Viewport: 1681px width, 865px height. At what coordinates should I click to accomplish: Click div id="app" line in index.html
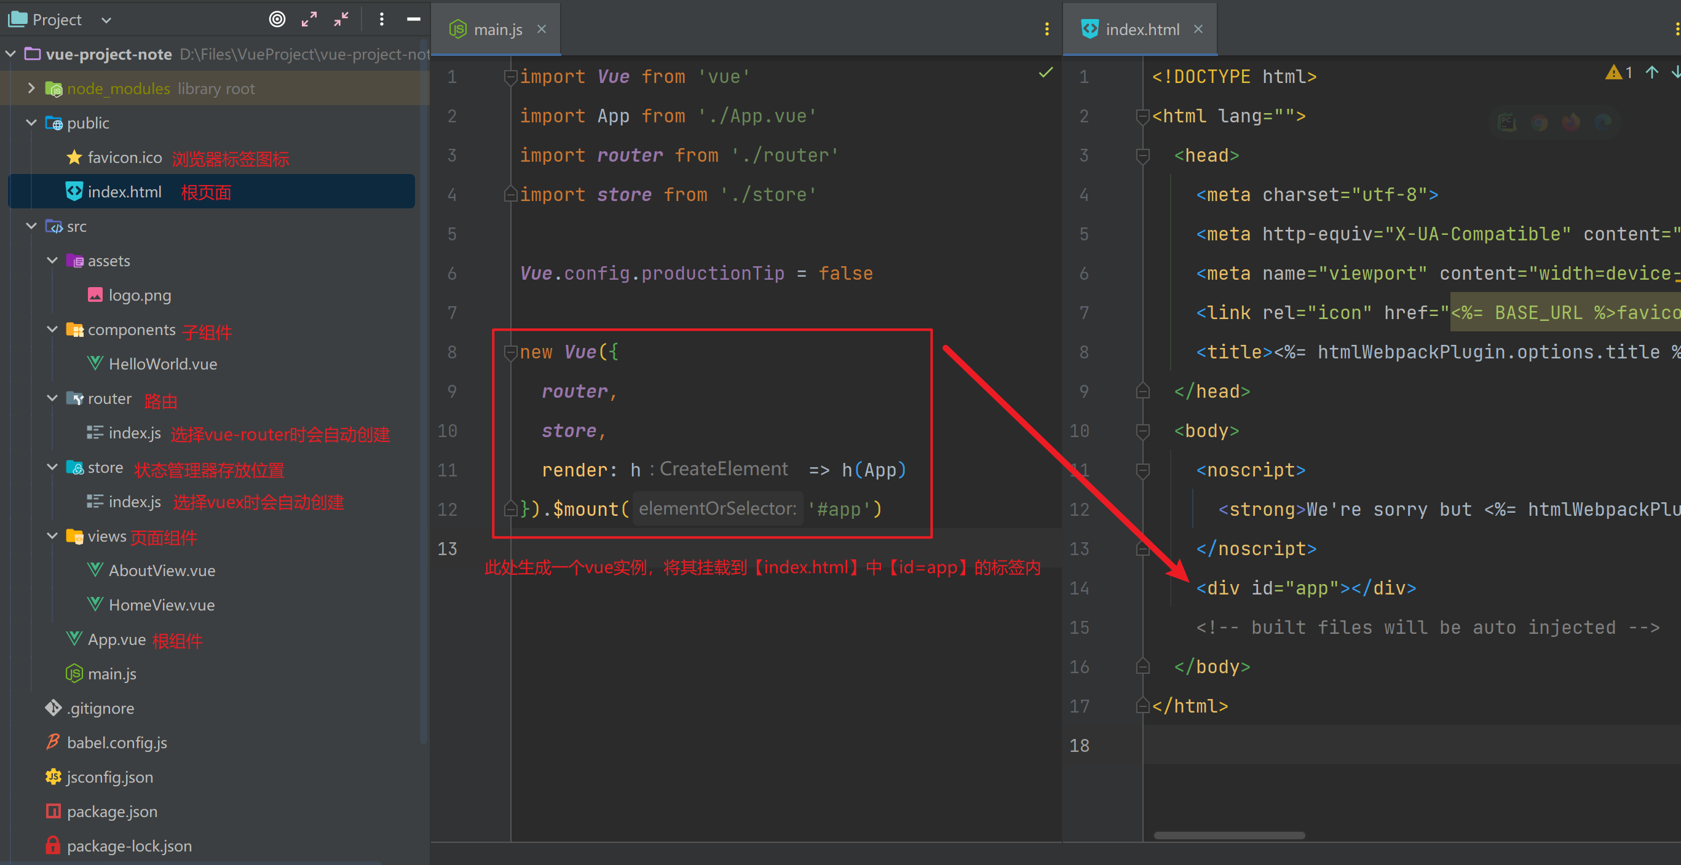pos(1307,588)
